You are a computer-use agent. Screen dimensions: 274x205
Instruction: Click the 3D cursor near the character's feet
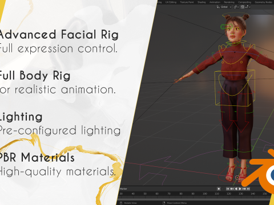(x=237, y=178)
